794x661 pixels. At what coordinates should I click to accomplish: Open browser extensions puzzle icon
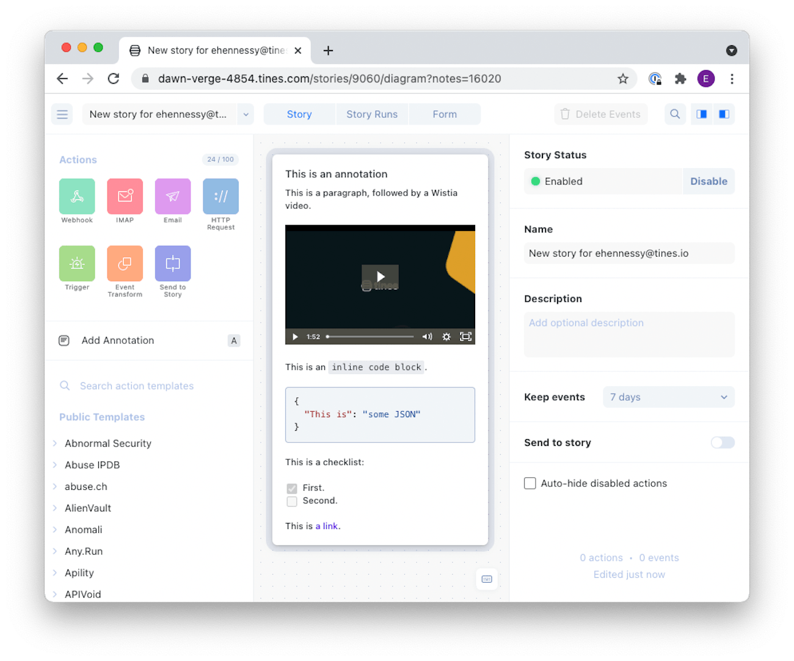pos(680,79)
